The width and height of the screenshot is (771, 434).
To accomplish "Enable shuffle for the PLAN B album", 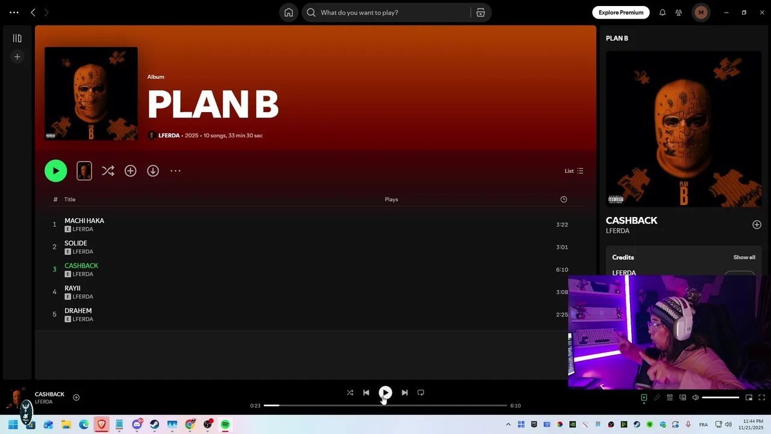I will tap(108, 171).
